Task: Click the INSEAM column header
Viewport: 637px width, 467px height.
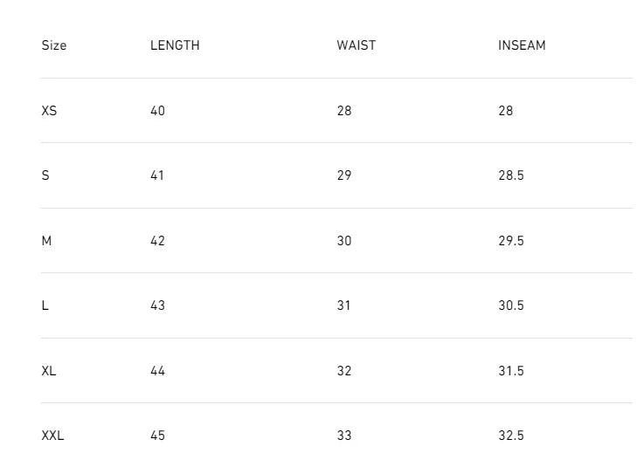Action: [522, 45]
